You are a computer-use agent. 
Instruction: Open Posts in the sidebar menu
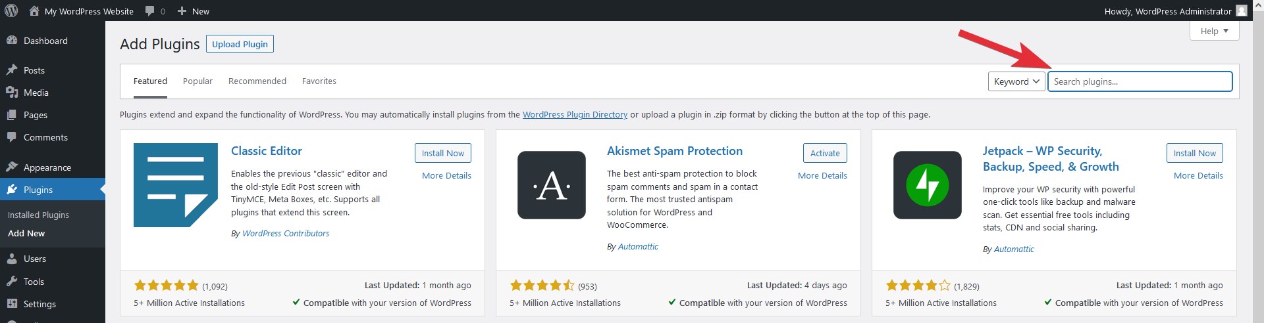(x=53, y=70)
